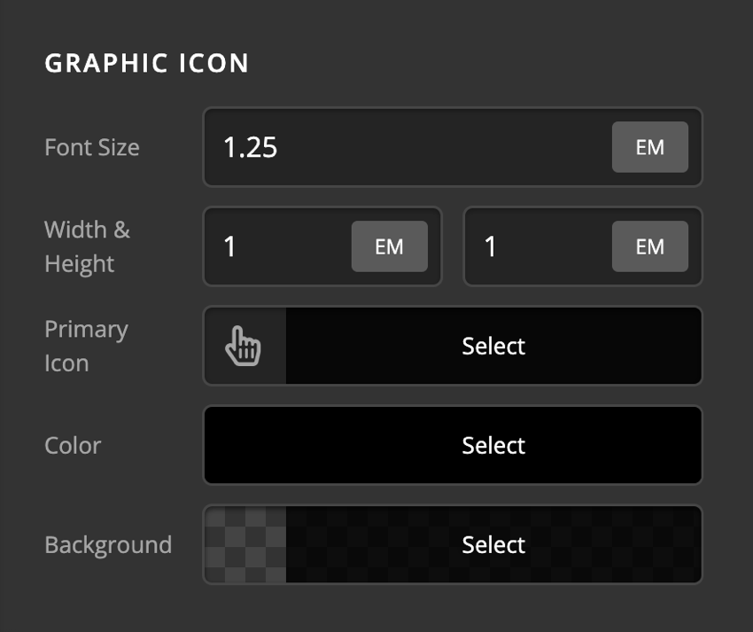Open the Background picker via Select

point(493,544)
